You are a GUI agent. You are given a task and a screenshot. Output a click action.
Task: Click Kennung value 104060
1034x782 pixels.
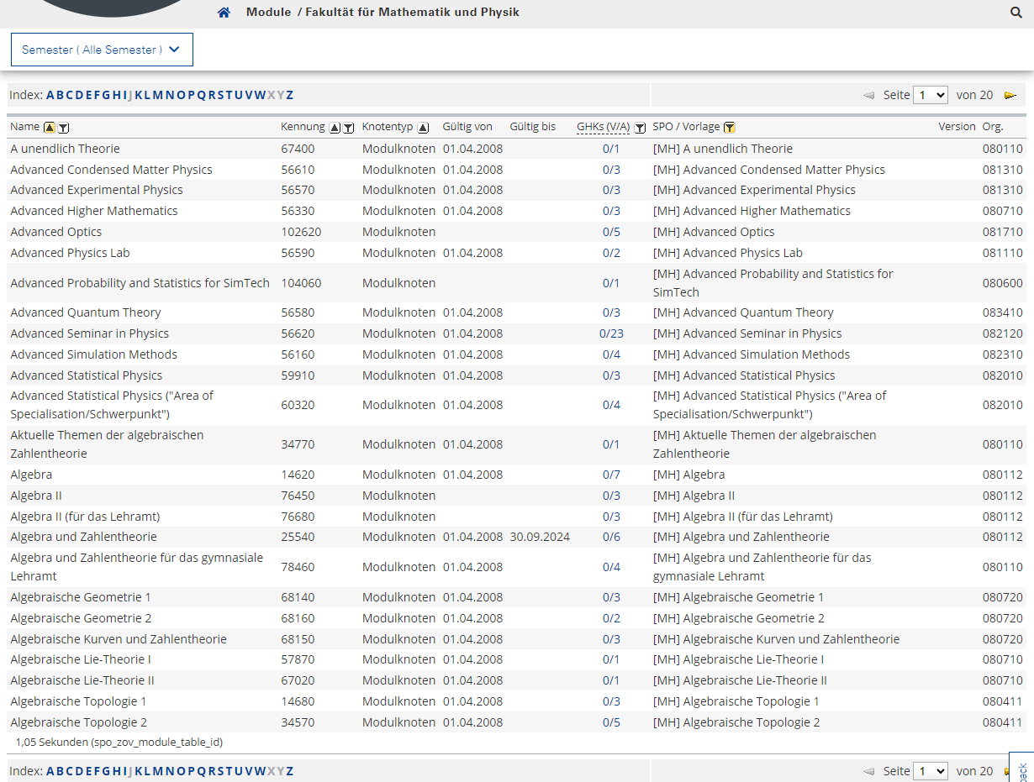301,283
